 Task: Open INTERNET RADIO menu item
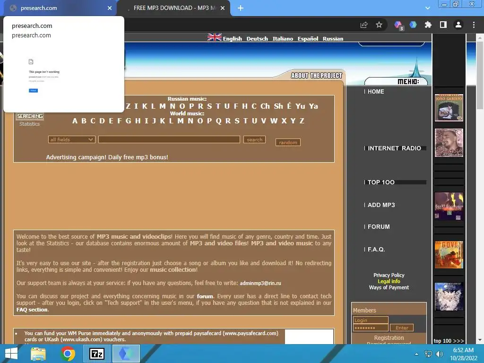click(x=394, y=148)
